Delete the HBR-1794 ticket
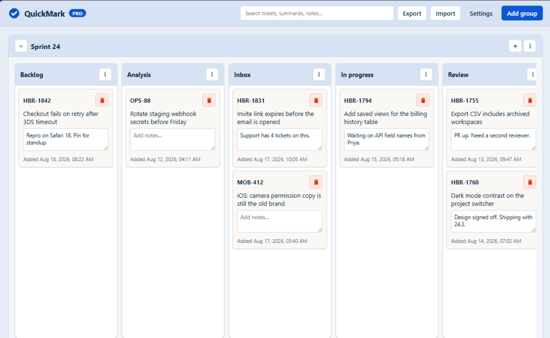The width and height of the screenshot is (550, 338). point(423,100)
